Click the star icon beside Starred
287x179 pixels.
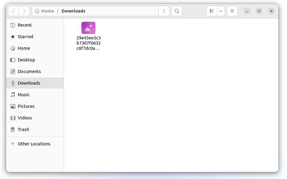(13, 37)
